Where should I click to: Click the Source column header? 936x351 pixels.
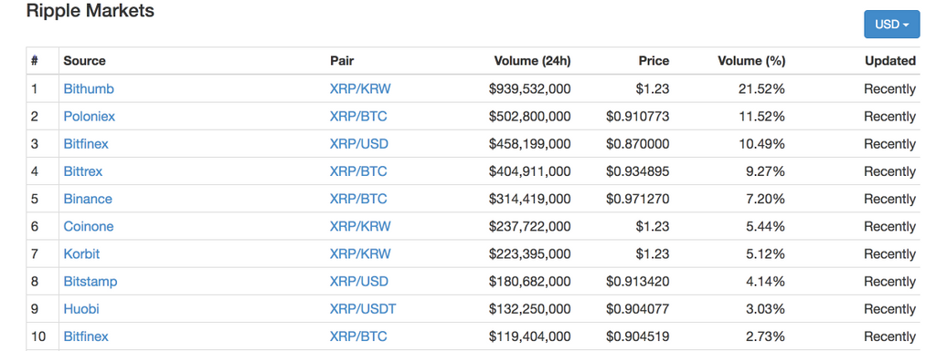pos(85,61)
